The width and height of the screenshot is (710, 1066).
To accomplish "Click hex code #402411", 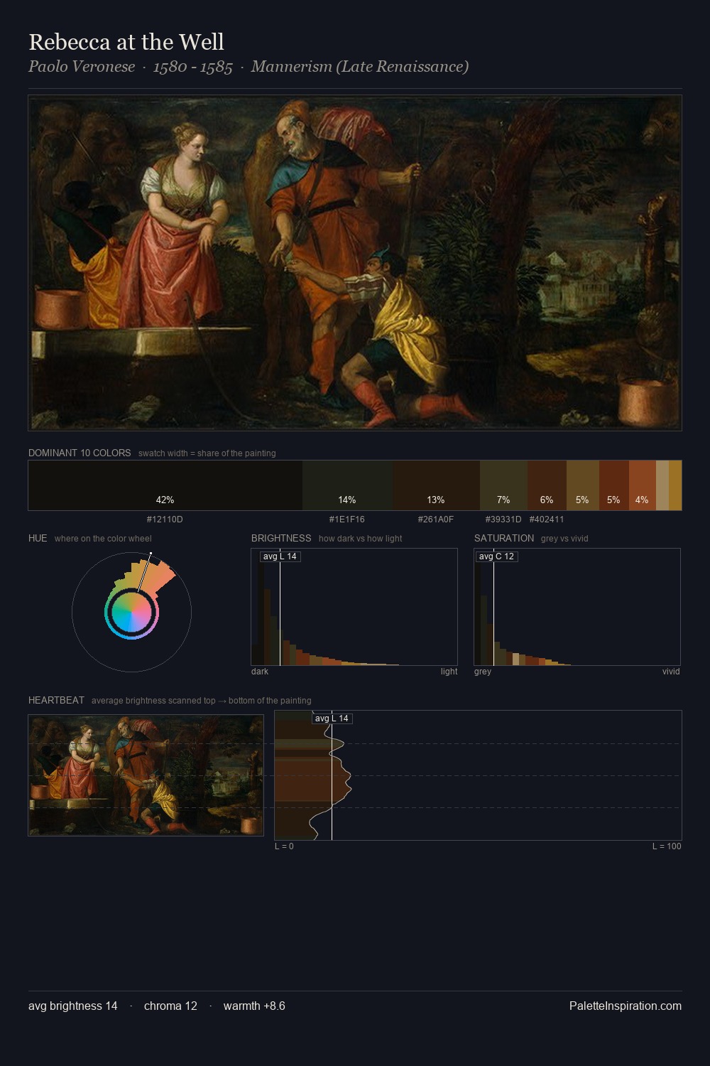I will (x=547, y=519).
